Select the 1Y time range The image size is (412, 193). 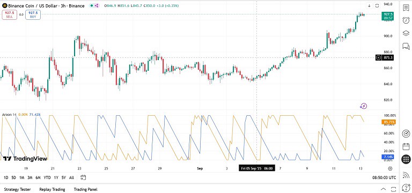point(56,178)
